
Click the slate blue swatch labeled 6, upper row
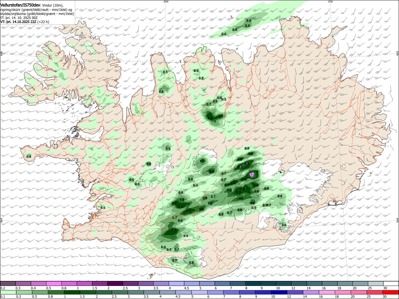coord(223,283)
